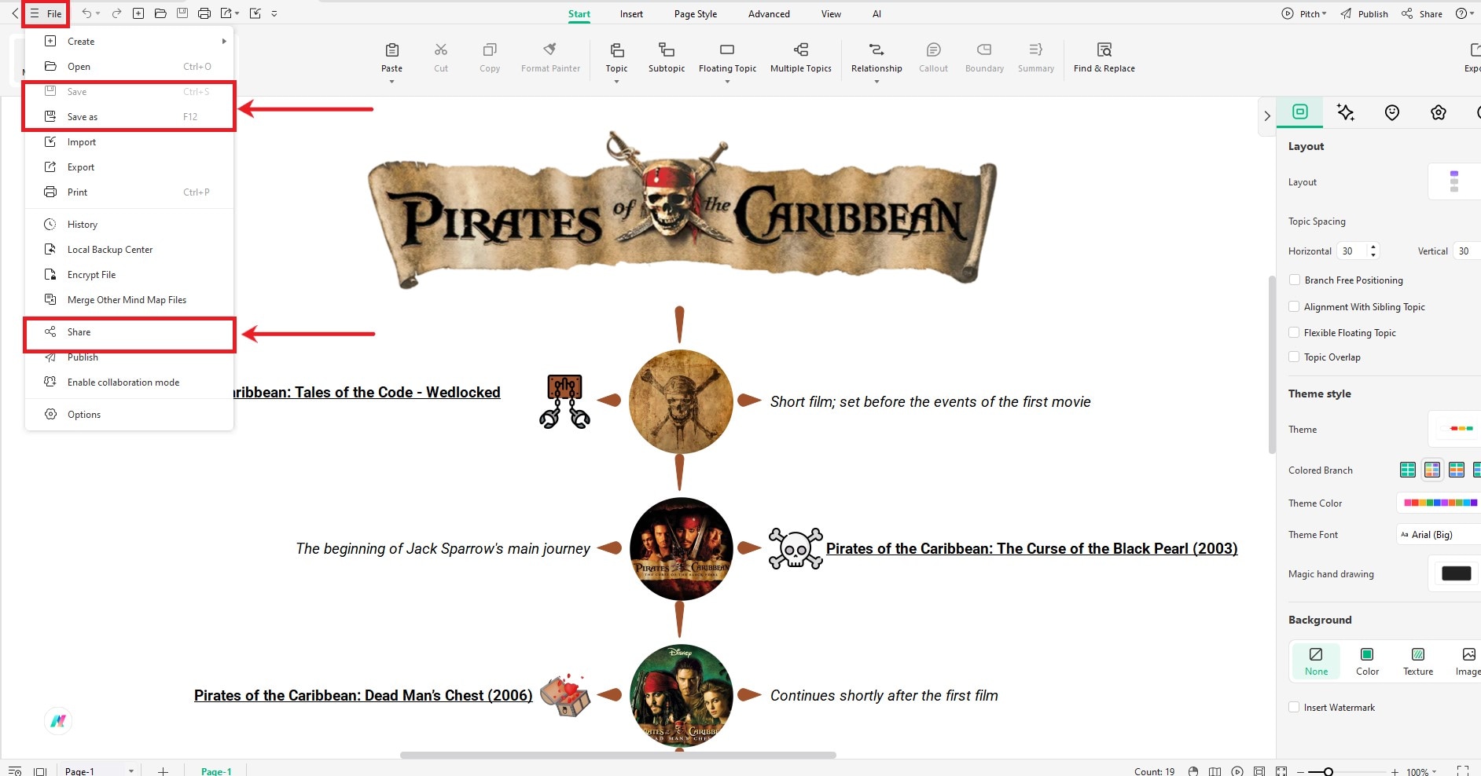The image size is (1481, 776).
Task: Open the undo history dropdown arrow
Action: [97, 13]
